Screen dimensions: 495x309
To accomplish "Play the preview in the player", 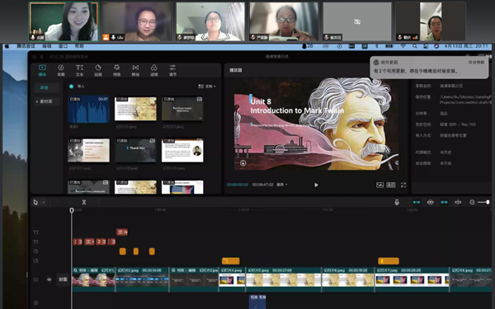I will 316,185.
